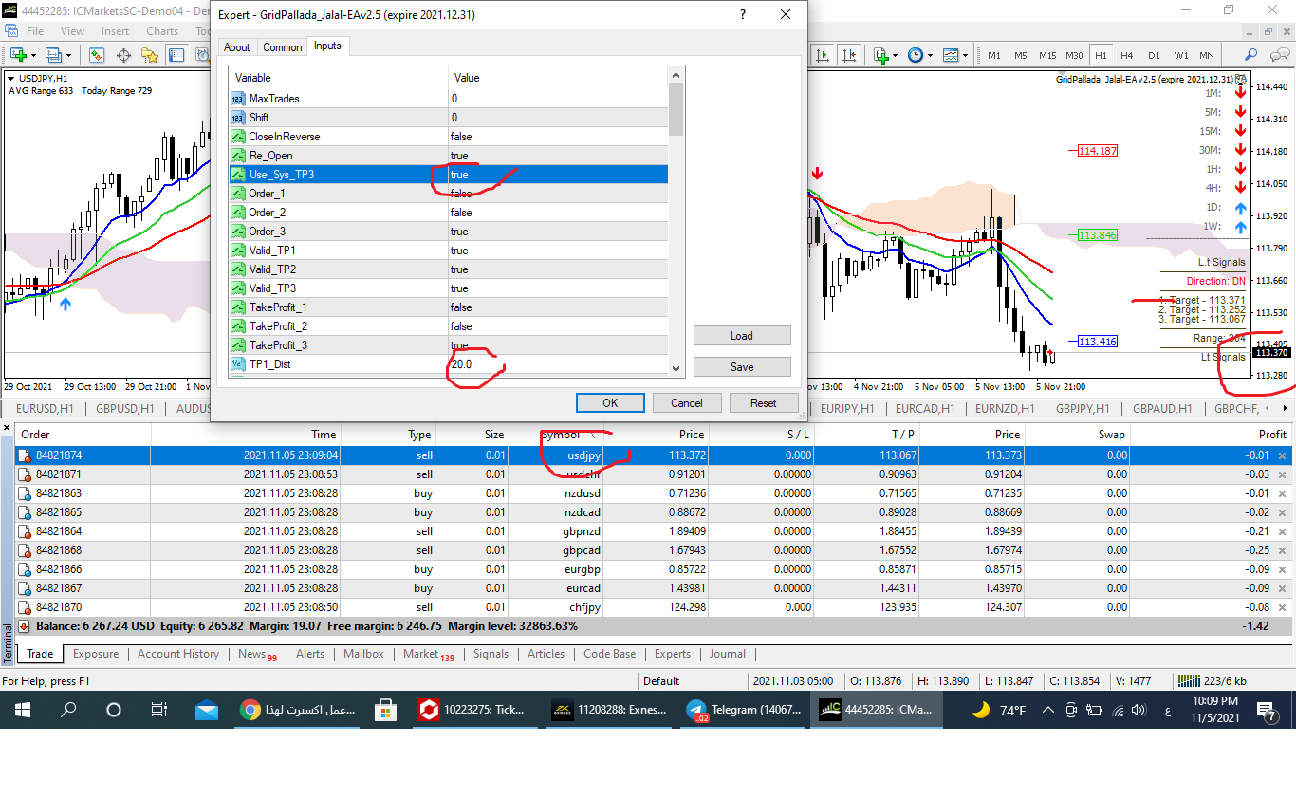
Task: Click the New Chart toolbar icon
Action: point(17,55)
